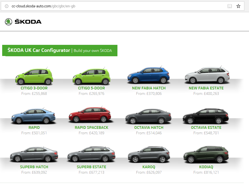Select the blue New Fabia Hatch image
The width and height of the screenshot is (249, 184).
[x=148, y=75]
